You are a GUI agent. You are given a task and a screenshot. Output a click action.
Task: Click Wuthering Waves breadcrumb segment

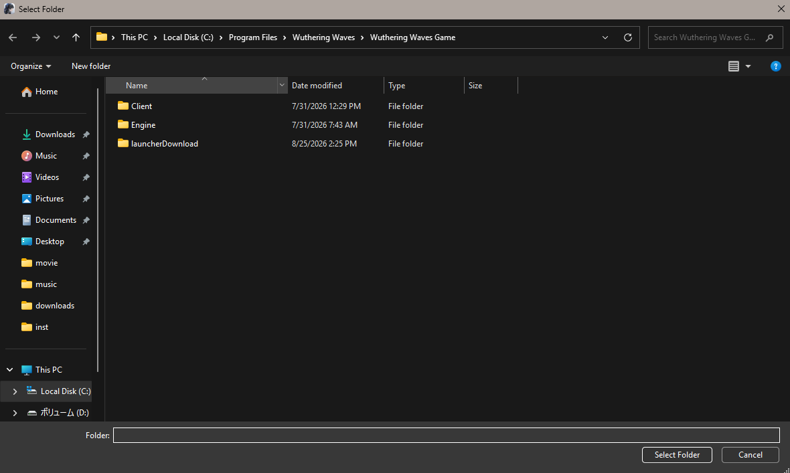tap(323, 37)
